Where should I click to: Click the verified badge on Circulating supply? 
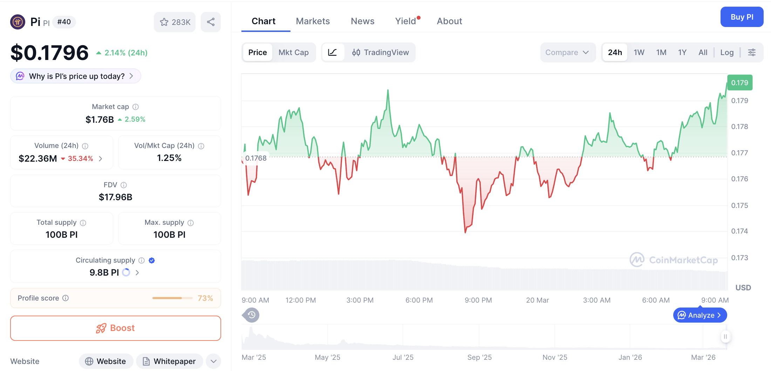(x=151, y=260)
